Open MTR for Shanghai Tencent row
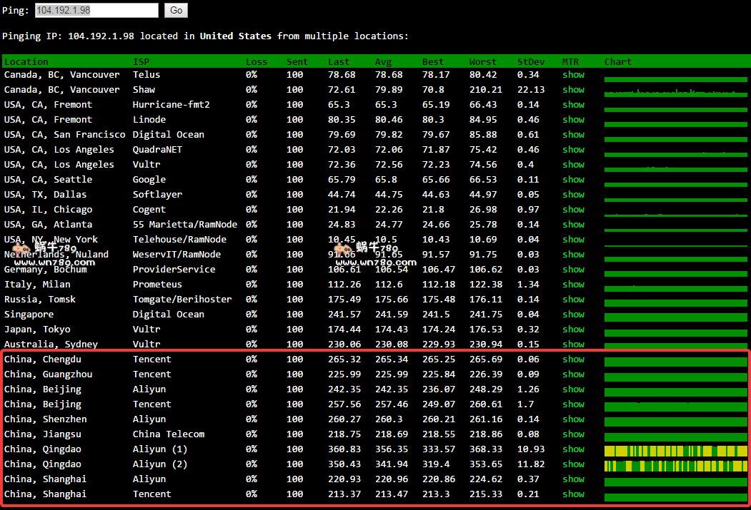 pyautogui.click(x=573, y=494)
